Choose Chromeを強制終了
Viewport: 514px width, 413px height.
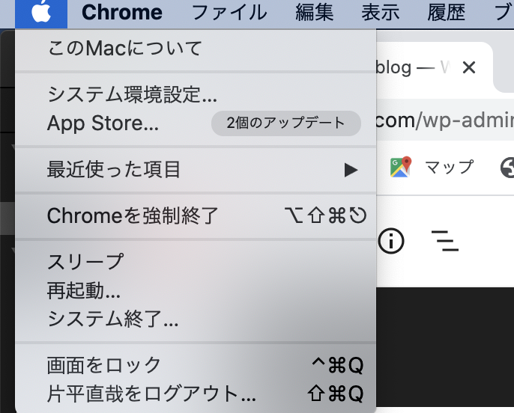(x=196, y=215)
